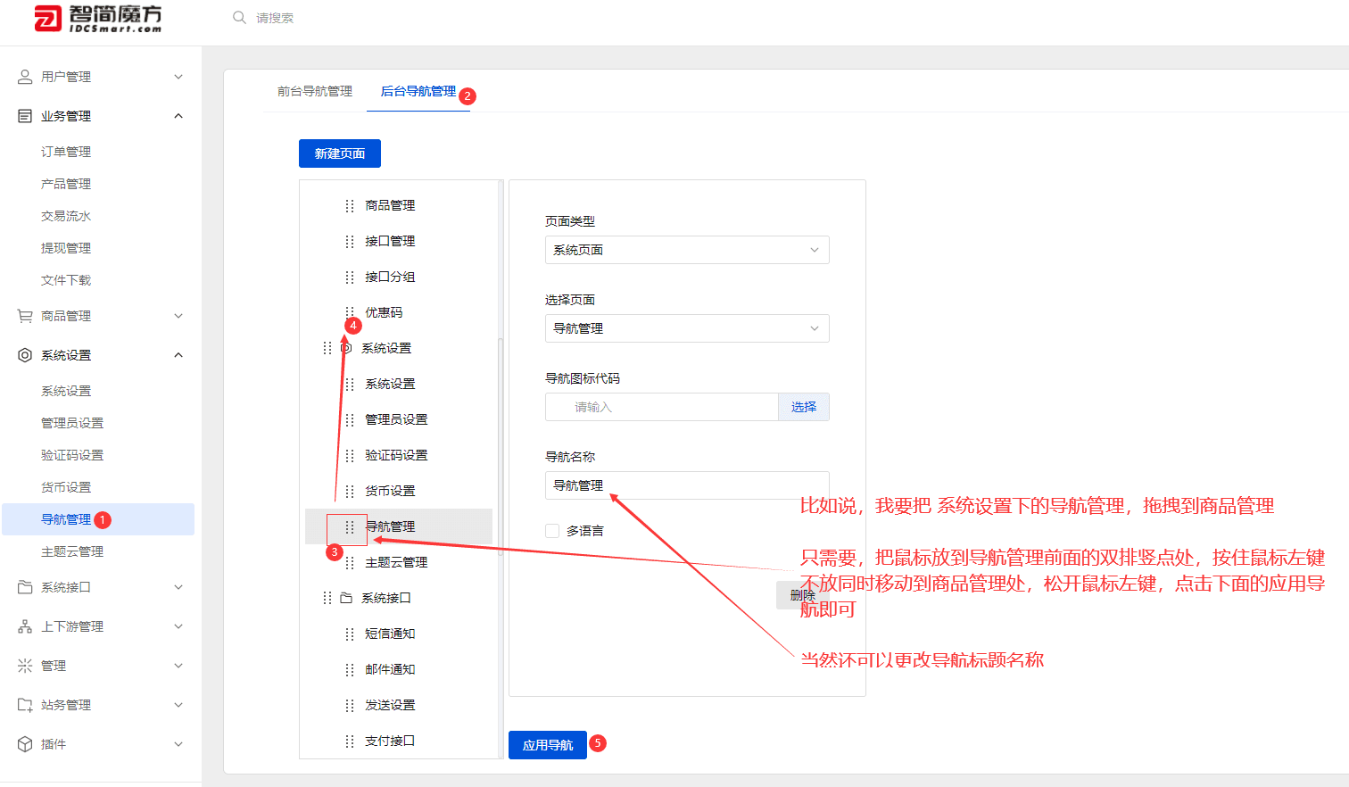1349x787 pixels.
Task: Click the 选择 button beside the icon code field
Action: click(804, 407)
